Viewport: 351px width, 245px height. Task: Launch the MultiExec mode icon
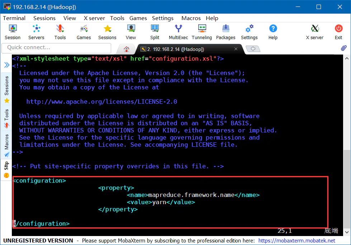tap(178, 32)
